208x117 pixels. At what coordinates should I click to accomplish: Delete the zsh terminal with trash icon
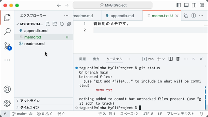(178, 59)
